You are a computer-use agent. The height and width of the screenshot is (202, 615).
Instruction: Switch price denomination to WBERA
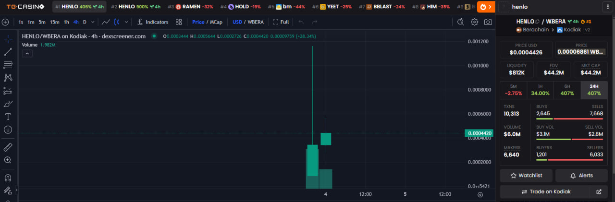(255, 22)
